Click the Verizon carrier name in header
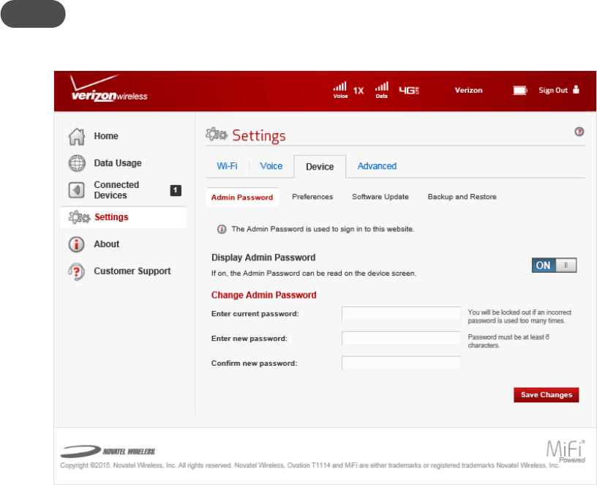This screenshot has height=485, width=597. coord(468,90)
